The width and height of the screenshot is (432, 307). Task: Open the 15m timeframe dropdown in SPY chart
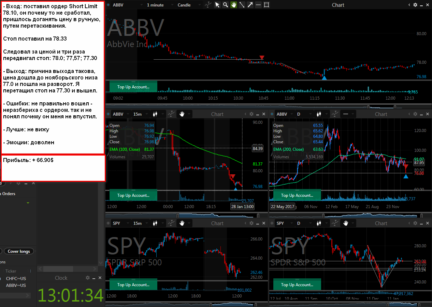[x=140, y=223]
